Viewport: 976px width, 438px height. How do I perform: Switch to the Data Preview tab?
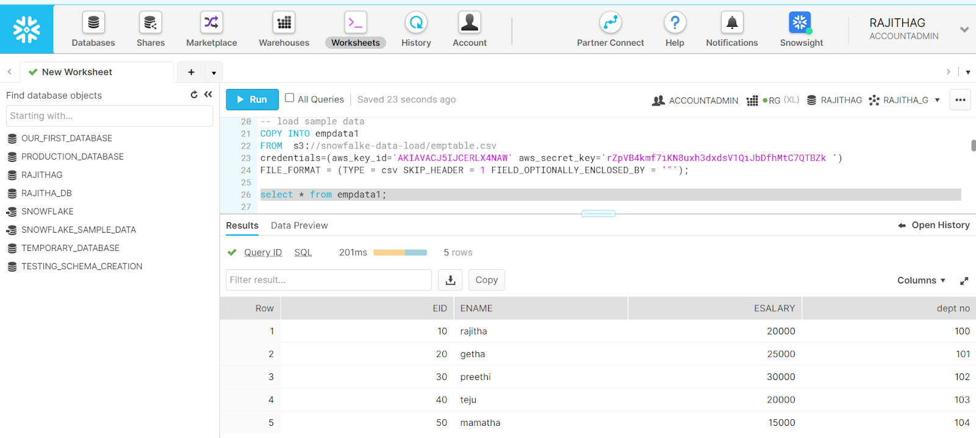pos(299,225)
